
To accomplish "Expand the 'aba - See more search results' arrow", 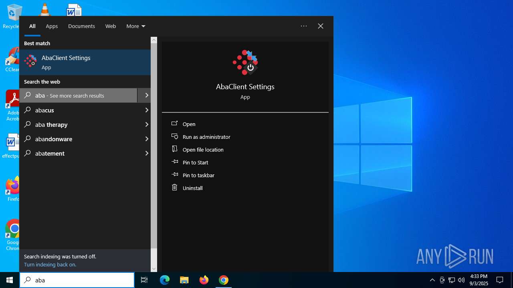I will pos(146,95).
